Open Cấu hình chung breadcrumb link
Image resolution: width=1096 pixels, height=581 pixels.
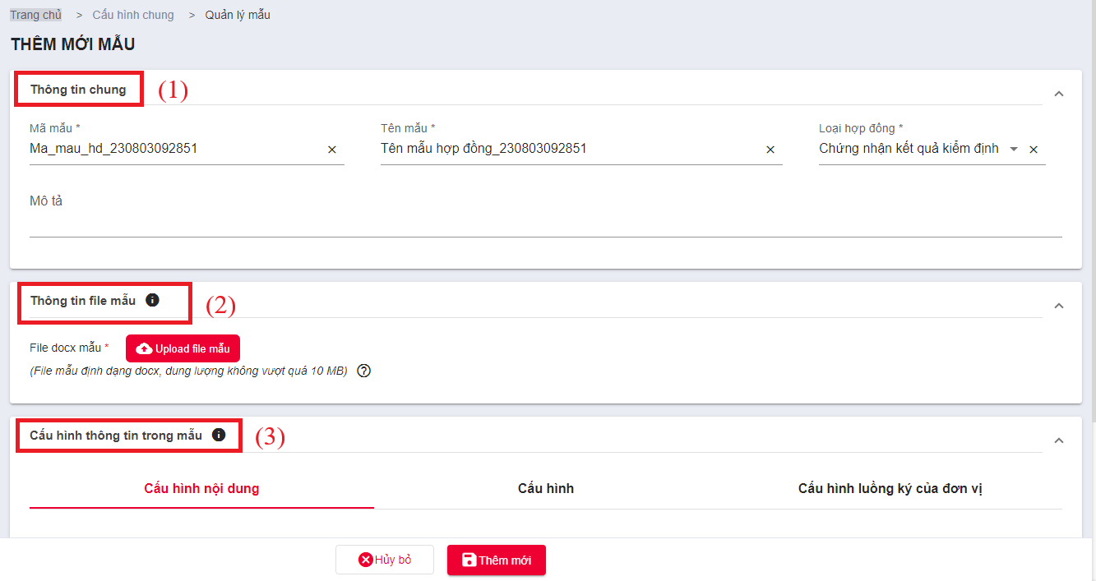pyautogui.click(x=133, y=15)
